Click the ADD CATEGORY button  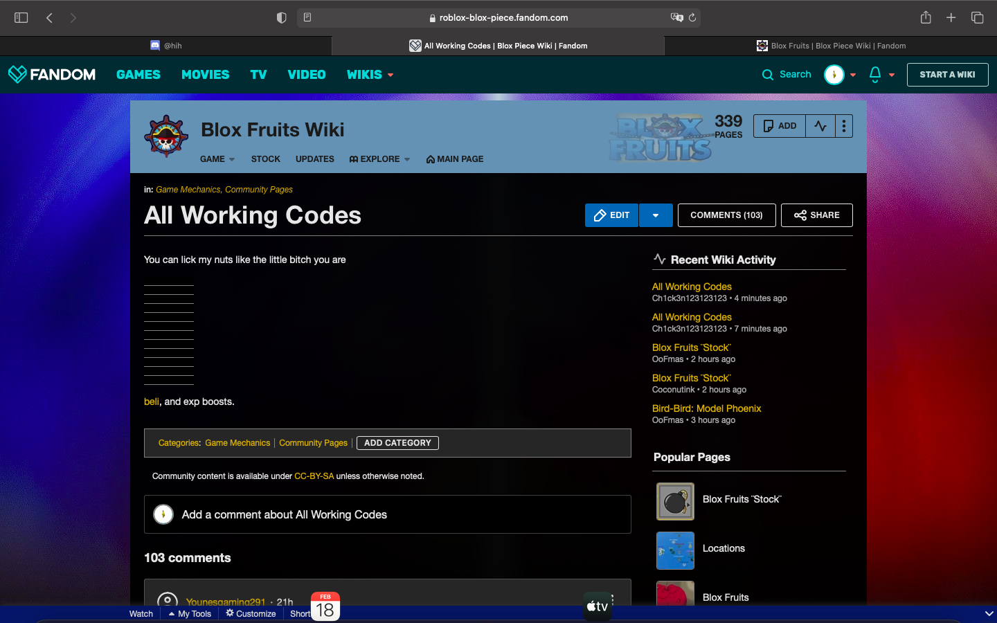pyautogui.click(x=397, y=443)
